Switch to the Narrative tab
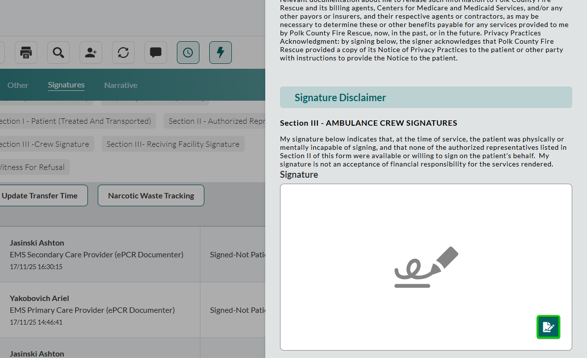The width and height of the screenshot is (587, 358). pos(120,85)
